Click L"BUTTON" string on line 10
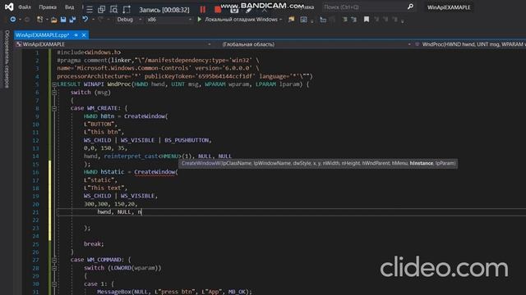526x295 pixels. coord(99,124)
